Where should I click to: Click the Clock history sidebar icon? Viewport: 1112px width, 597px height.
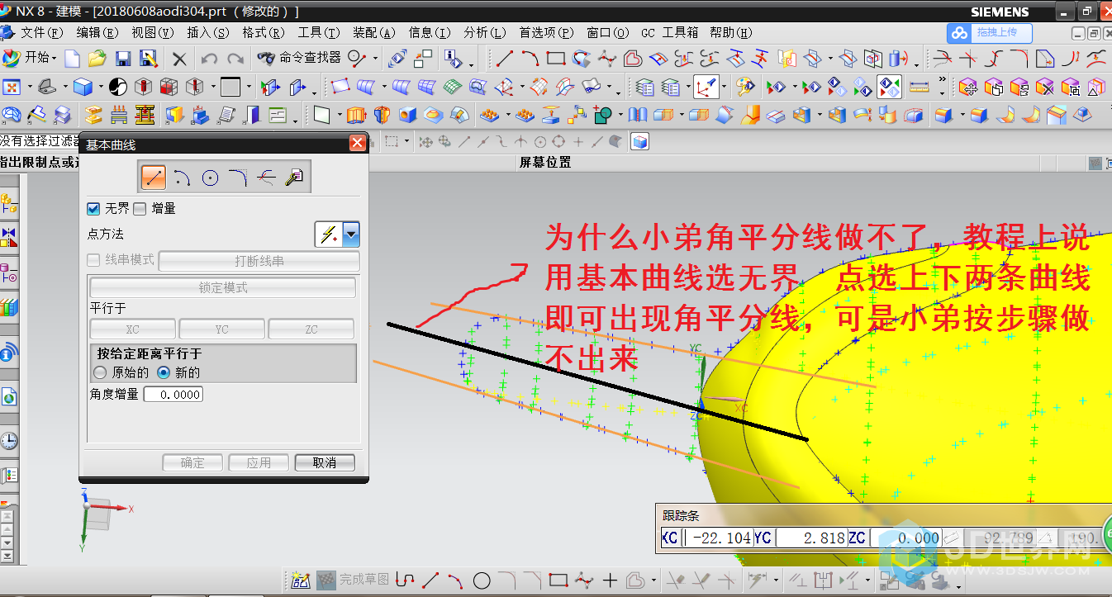pyautogui.click(x=9, y=440)
